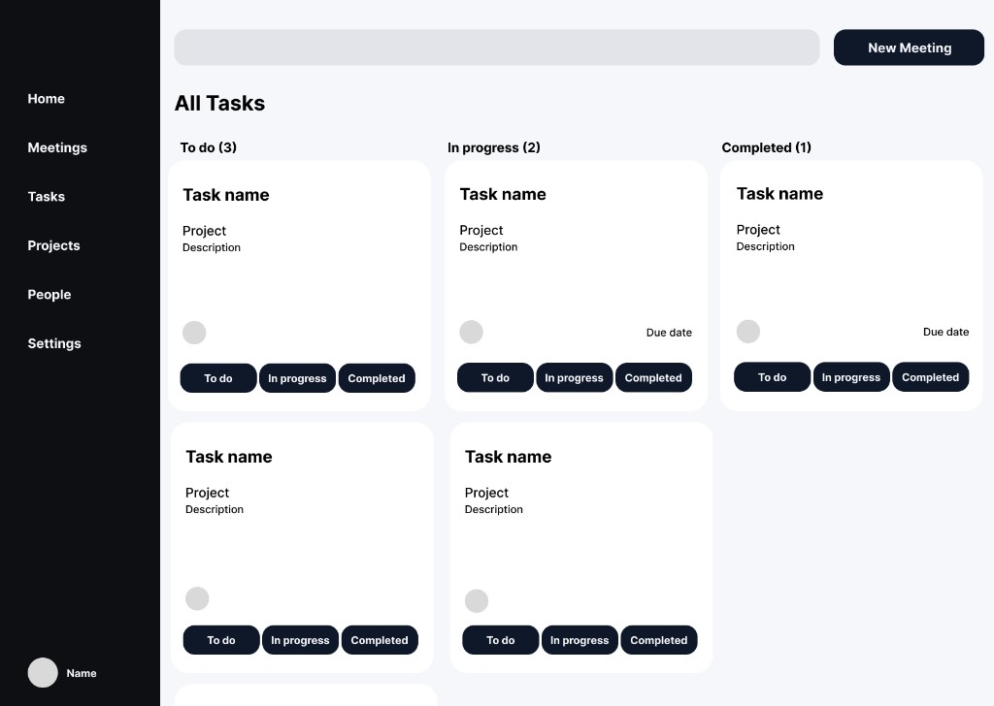Viewport: 994px width, 706px height.
Task: Create a New Meeting
Action: click(x=909, y=48)
